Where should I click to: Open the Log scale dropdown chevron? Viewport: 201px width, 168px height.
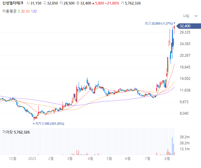pos(196,16)
